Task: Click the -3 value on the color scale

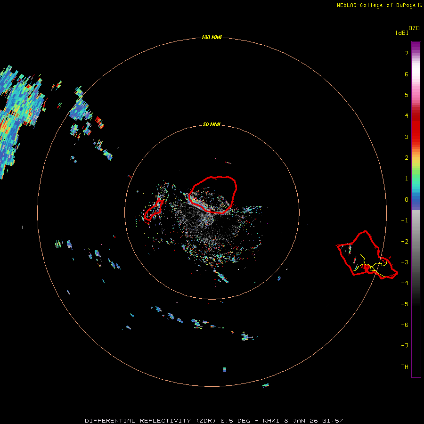Action: coord(405,262)
